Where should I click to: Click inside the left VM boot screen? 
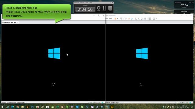click(x=53, y=62)
